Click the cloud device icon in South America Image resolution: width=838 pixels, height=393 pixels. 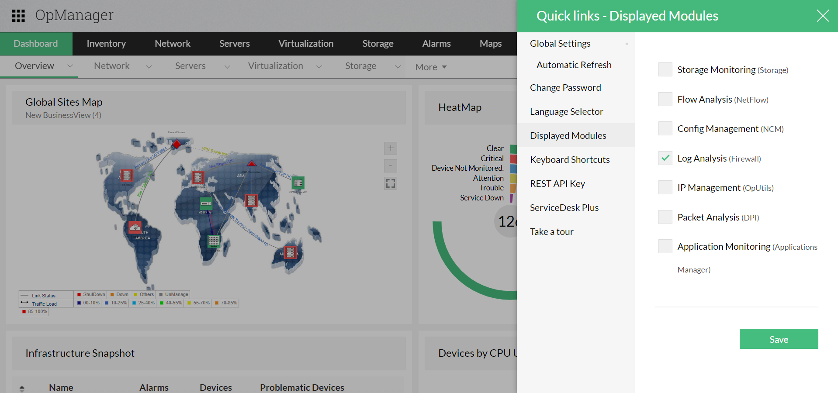(135, 228)
